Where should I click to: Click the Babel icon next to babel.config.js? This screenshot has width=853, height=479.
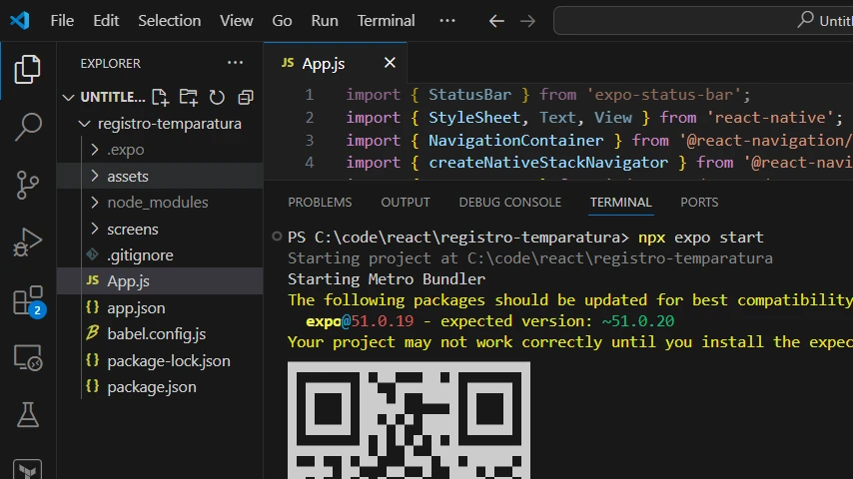click(x=93, y=332)
